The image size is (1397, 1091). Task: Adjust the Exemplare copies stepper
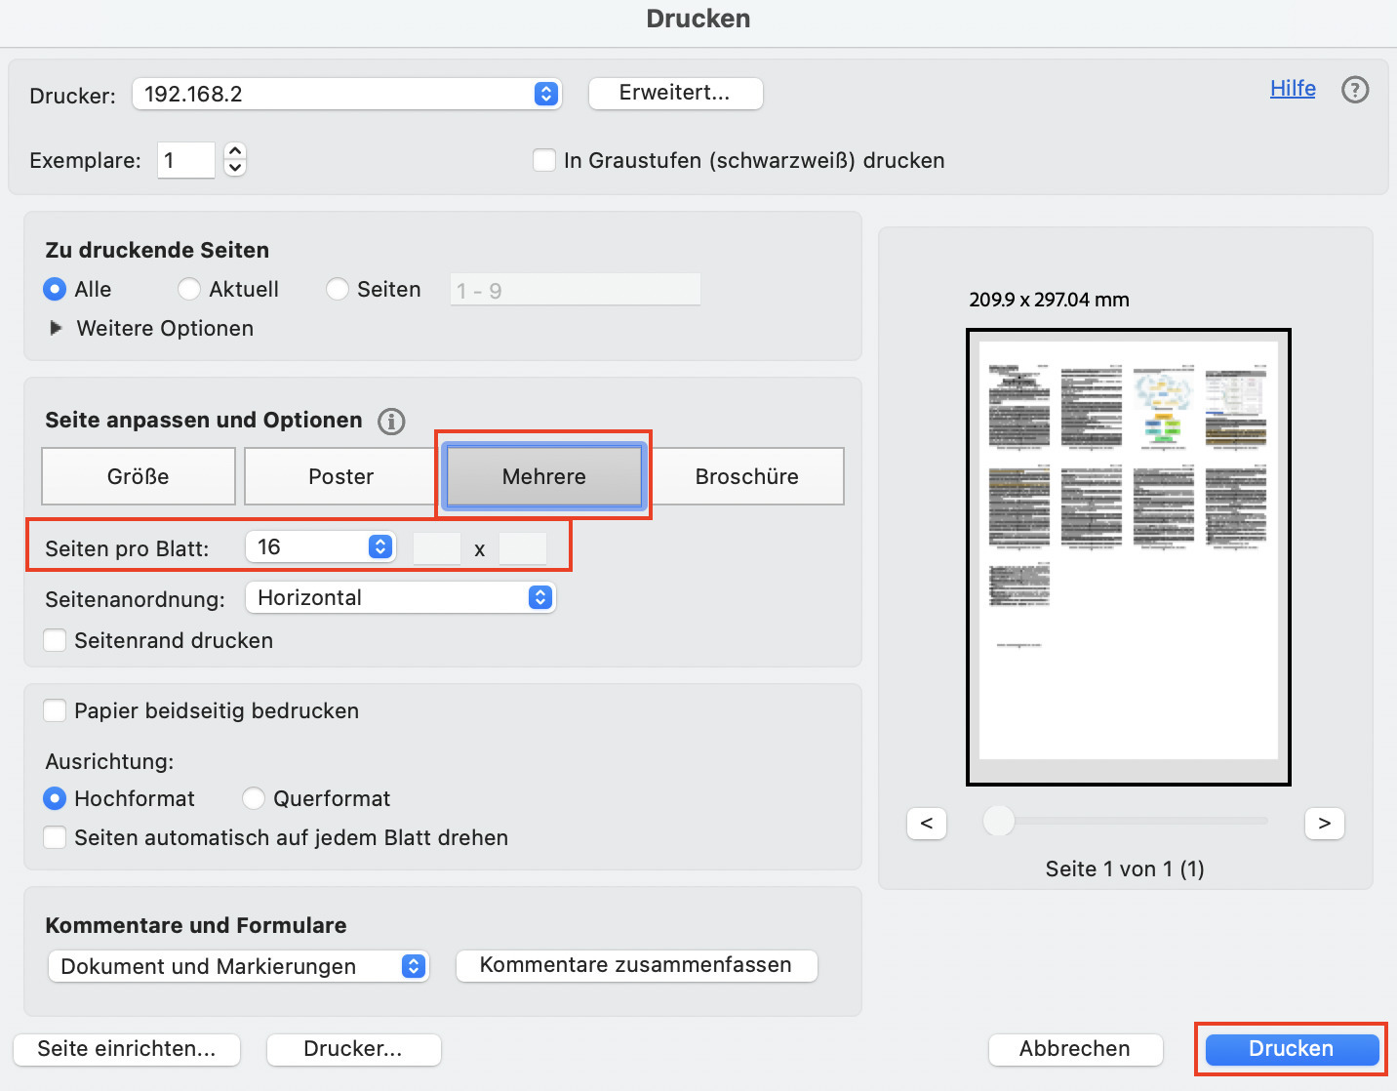click(x=235, y=159)
